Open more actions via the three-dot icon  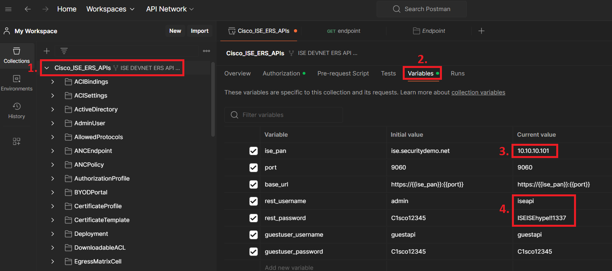click(x=206, y=51)
